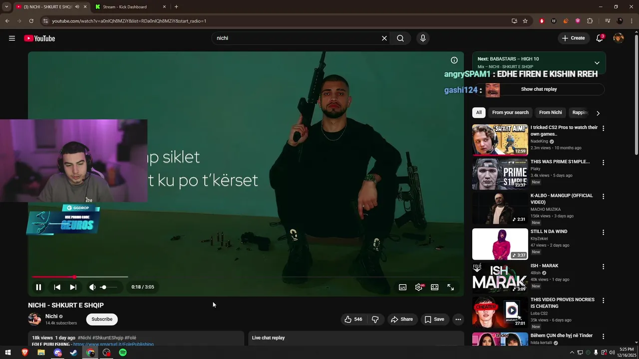Image resolution: width=639 pixels, height=359 pixels.
Task: Open the browser media controls icon
Action: [x=608, y=21]
